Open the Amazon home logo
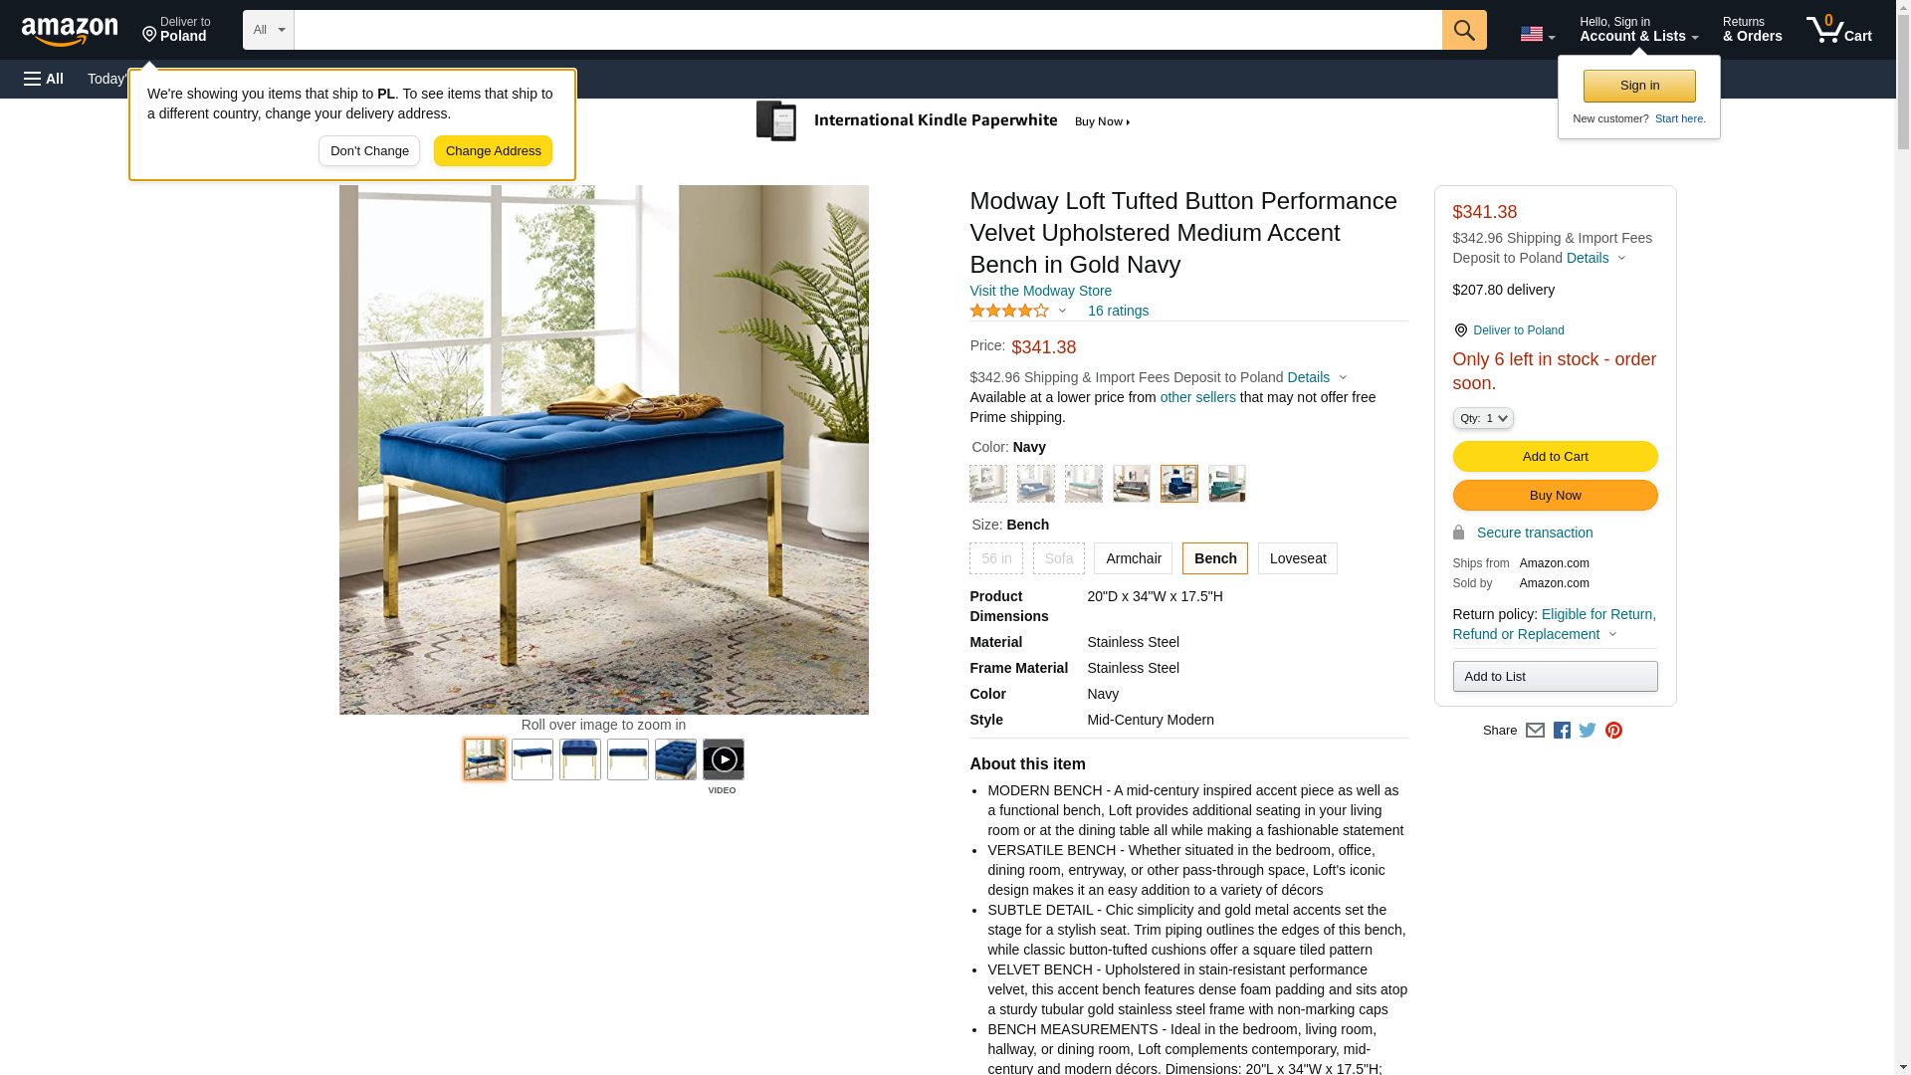Screen dimensions: 1911x1075 pos(70,31)
